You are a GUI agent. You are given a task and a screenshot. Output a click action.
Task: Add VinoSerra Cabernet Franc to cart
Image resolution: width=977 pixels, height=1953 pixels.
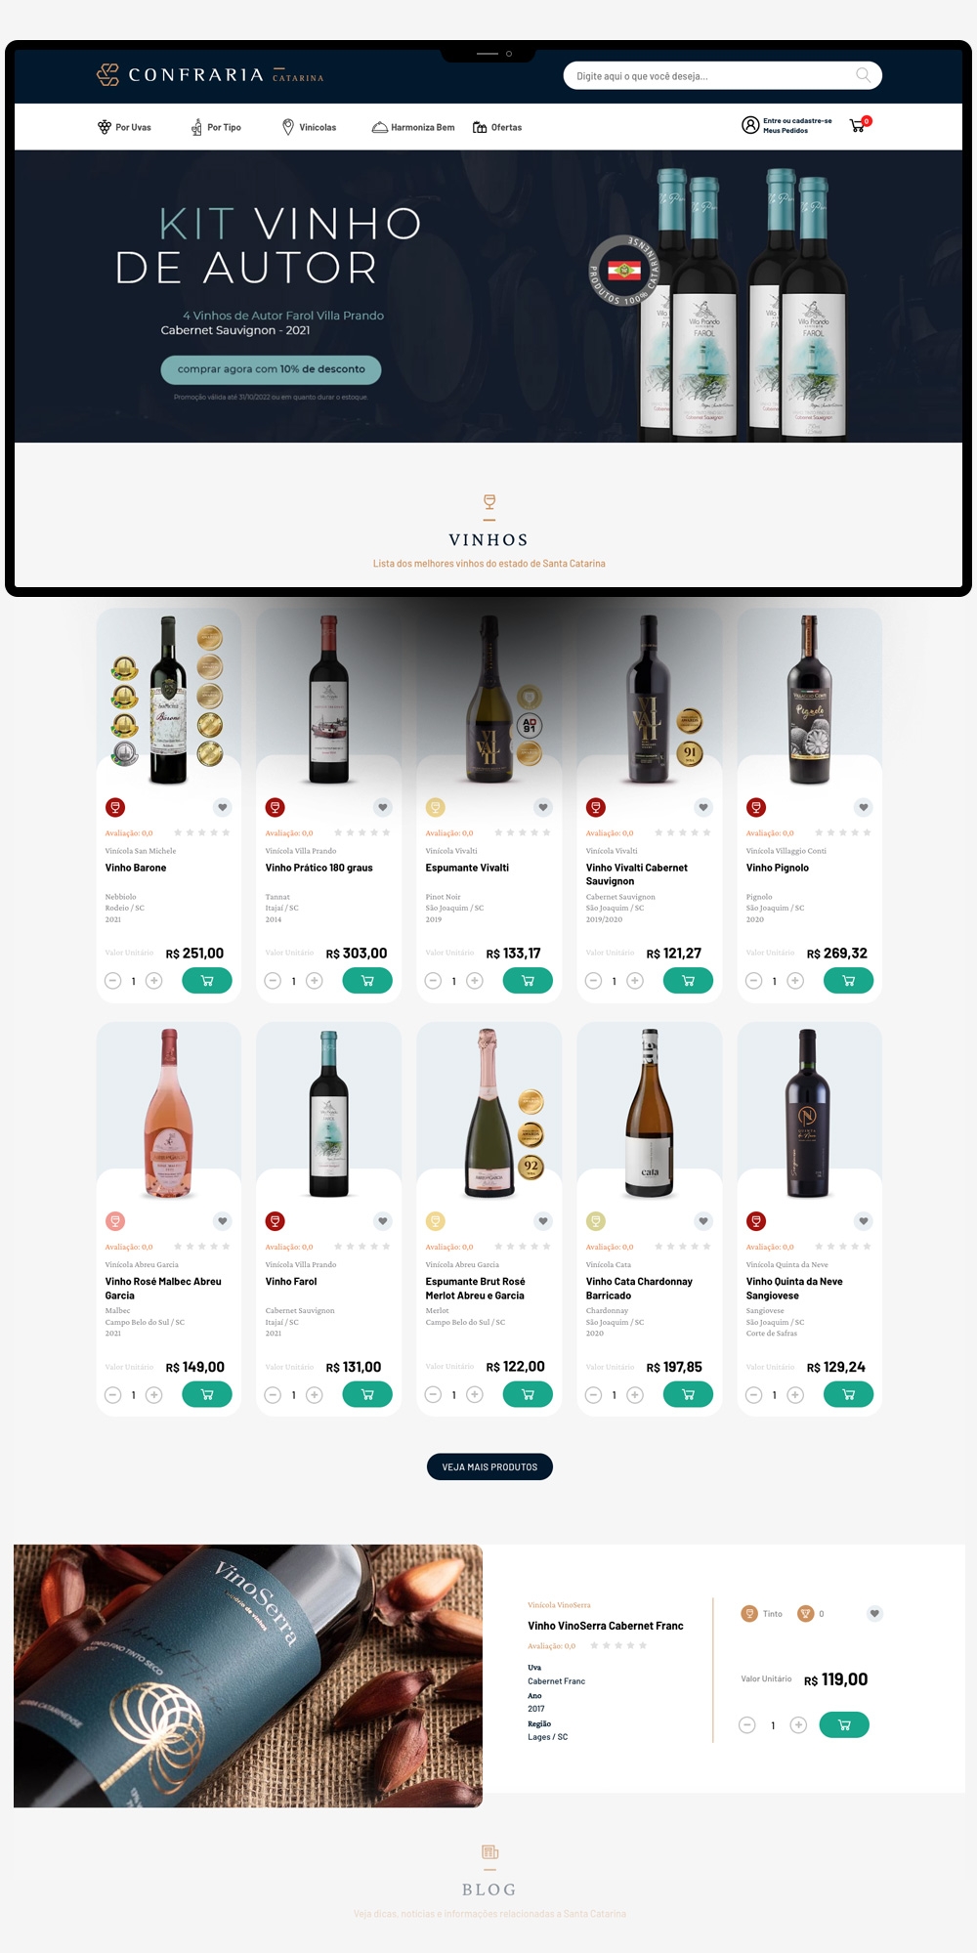tap(844, 1725)
